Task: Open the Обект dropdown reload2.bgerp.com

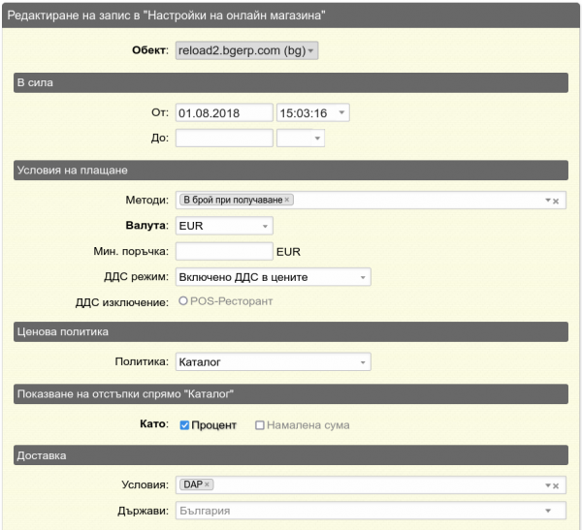Action: [246, 50]
